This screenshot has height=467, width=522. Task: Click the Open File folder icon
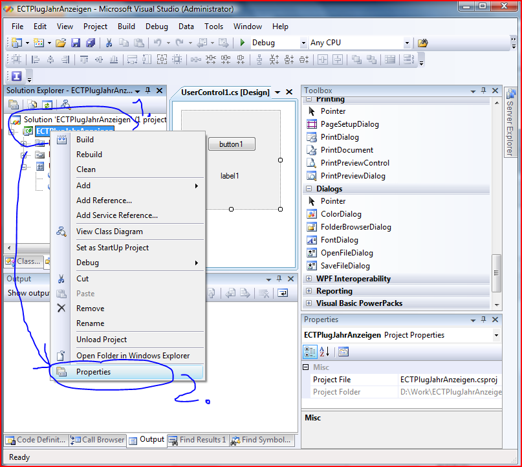pyautogui.click(x=61, y=43)
